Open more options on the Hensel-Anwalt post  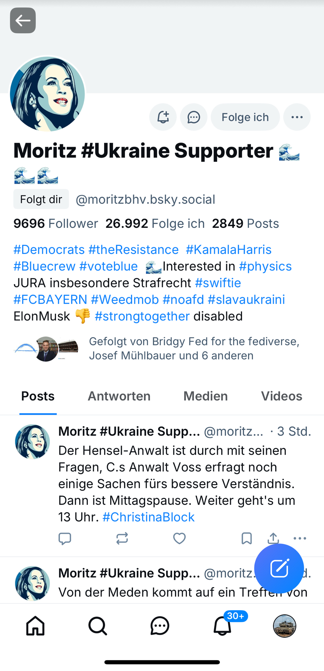tap(300, 538)
